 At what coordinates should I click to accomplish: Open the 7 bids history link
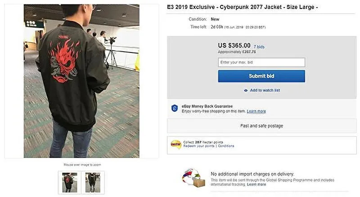tap(260, 46)
